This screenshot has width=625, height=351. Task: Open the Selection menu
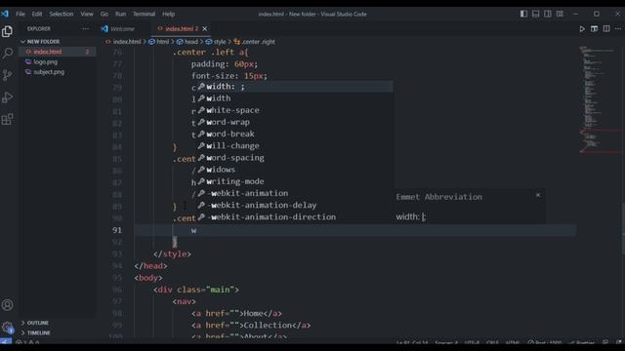62,14
